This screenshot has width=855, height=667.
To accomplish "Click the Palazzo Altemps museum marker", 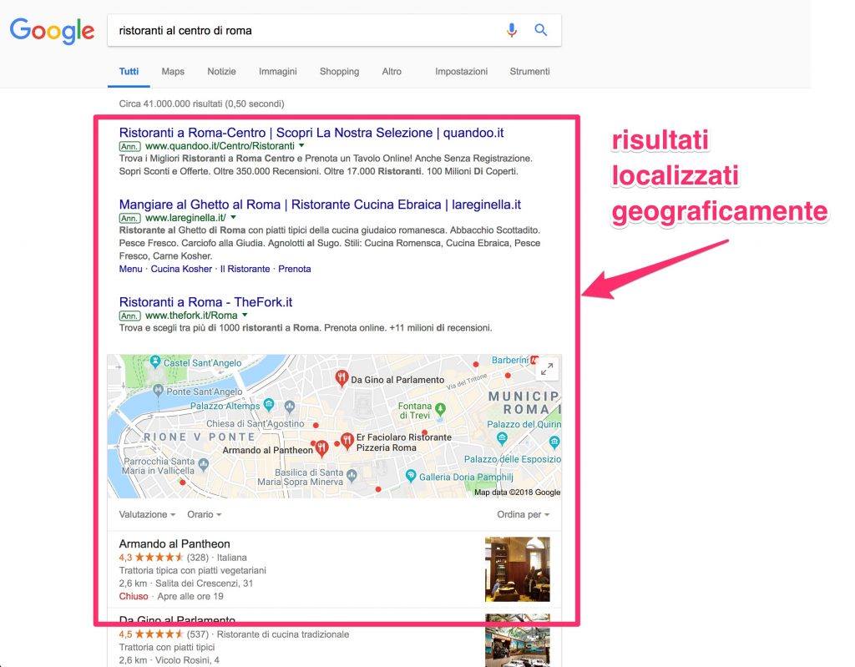I will pos(268,404).
